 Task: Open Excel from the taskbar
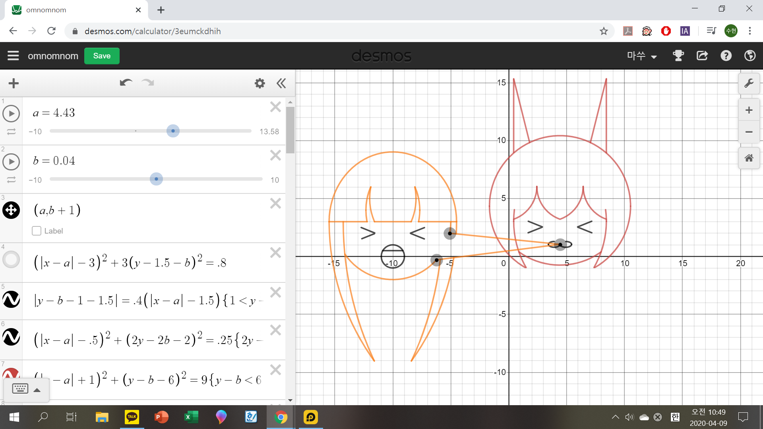(191, 417)
